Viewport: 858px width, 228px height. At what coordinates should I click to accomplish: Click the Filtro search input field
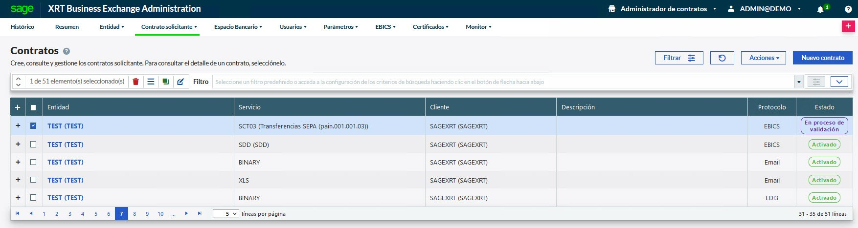504,82
